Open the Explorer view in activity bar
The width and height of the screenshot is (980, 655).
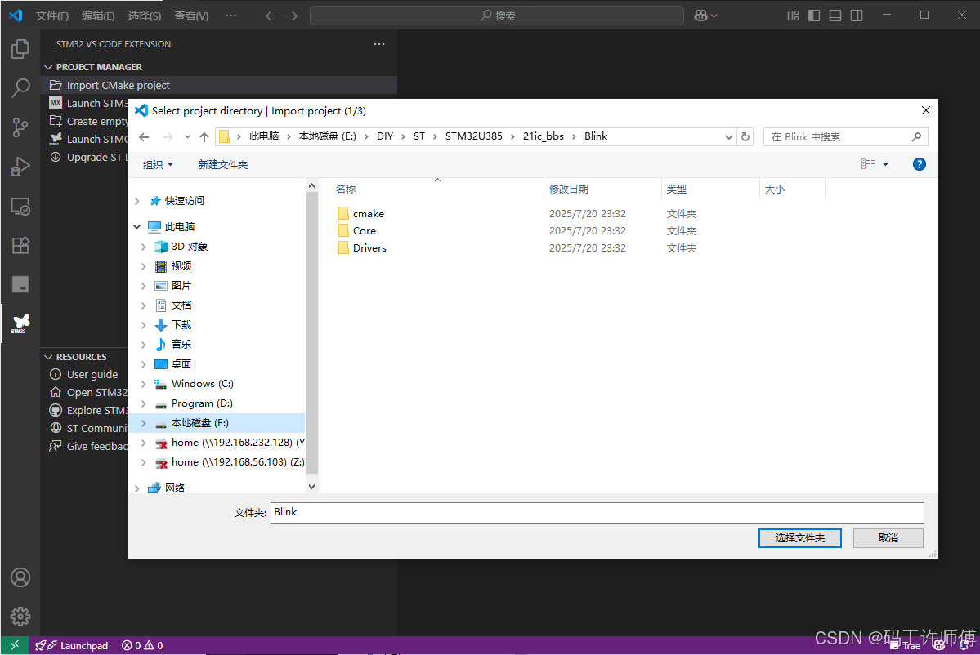pos(20,49)
